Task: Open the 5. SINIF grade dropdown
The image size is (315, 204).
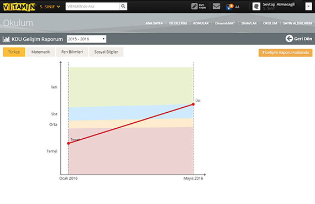Action: click(x=50, y=7)
